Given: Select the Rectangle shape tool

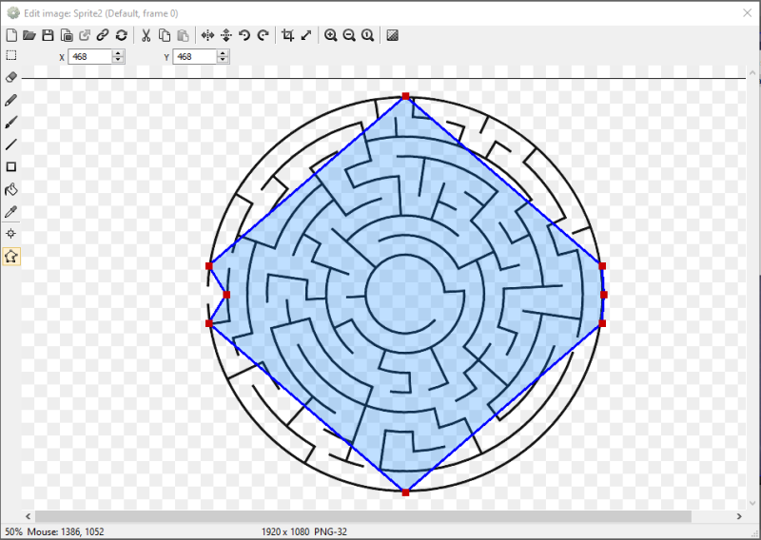Looking at the screenshot, I should (x=11, y=167).
